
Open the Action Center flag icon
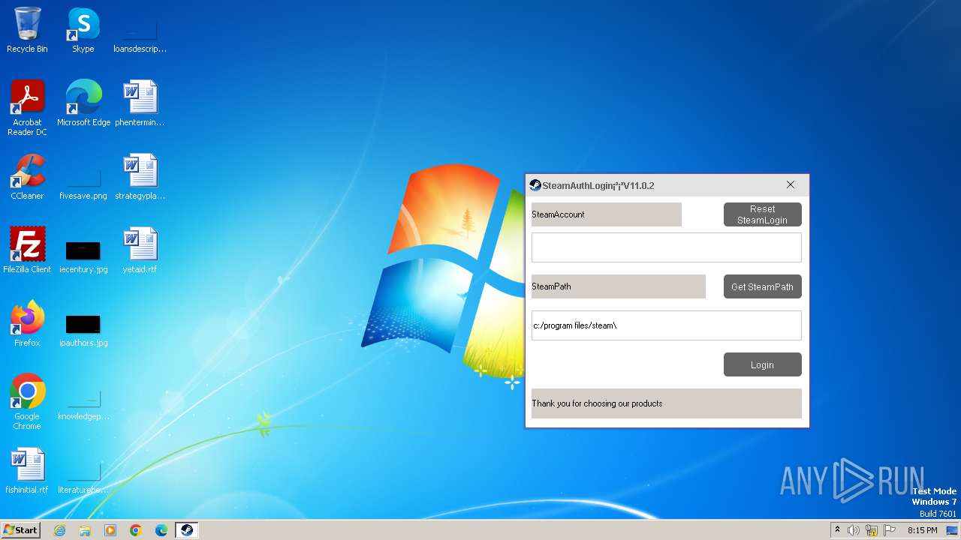click(x=890, y=530)
